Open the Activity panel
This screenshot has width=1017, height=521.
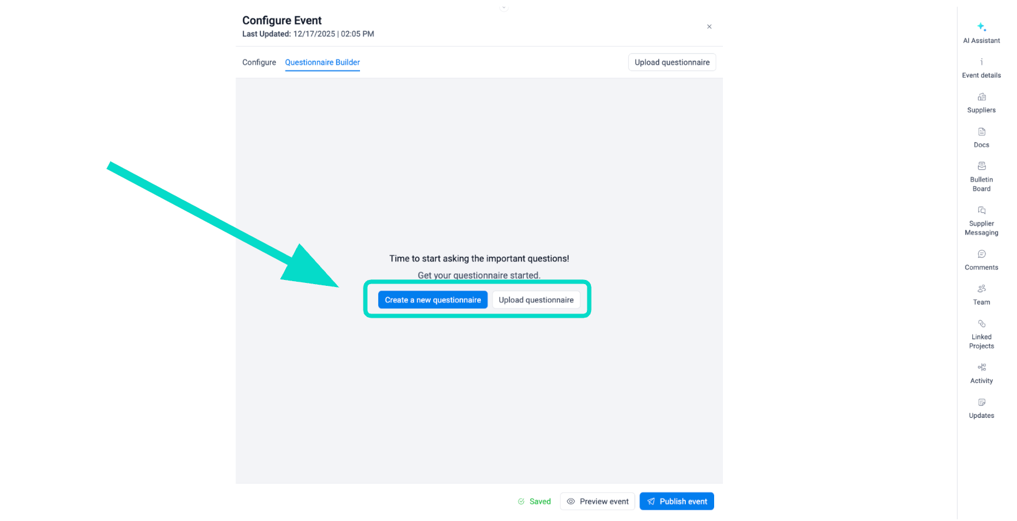coord(981,373)
